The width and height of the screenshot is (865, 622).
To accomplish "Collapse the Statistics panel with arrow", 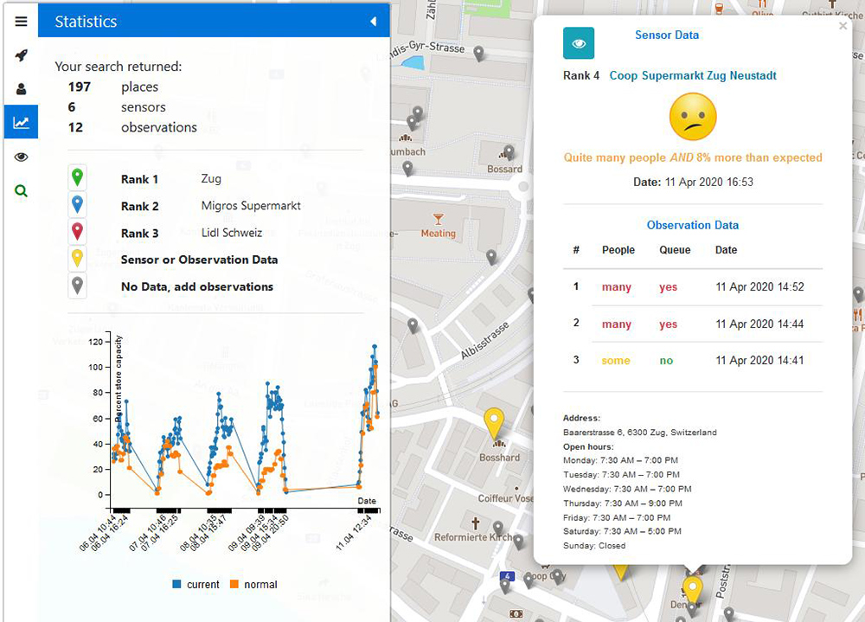I will [373, 22].
